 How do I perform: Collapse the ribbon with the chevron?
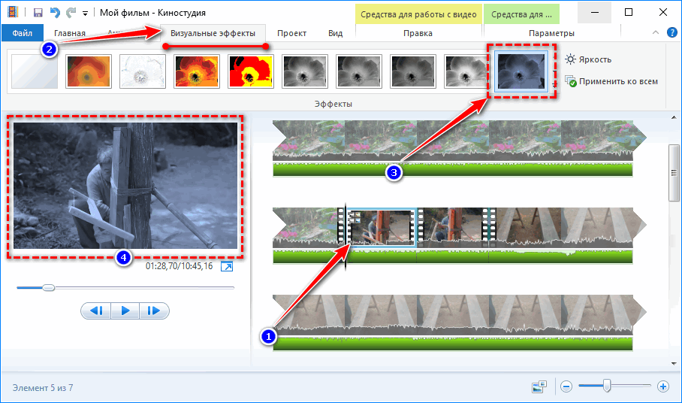point(656,32)
